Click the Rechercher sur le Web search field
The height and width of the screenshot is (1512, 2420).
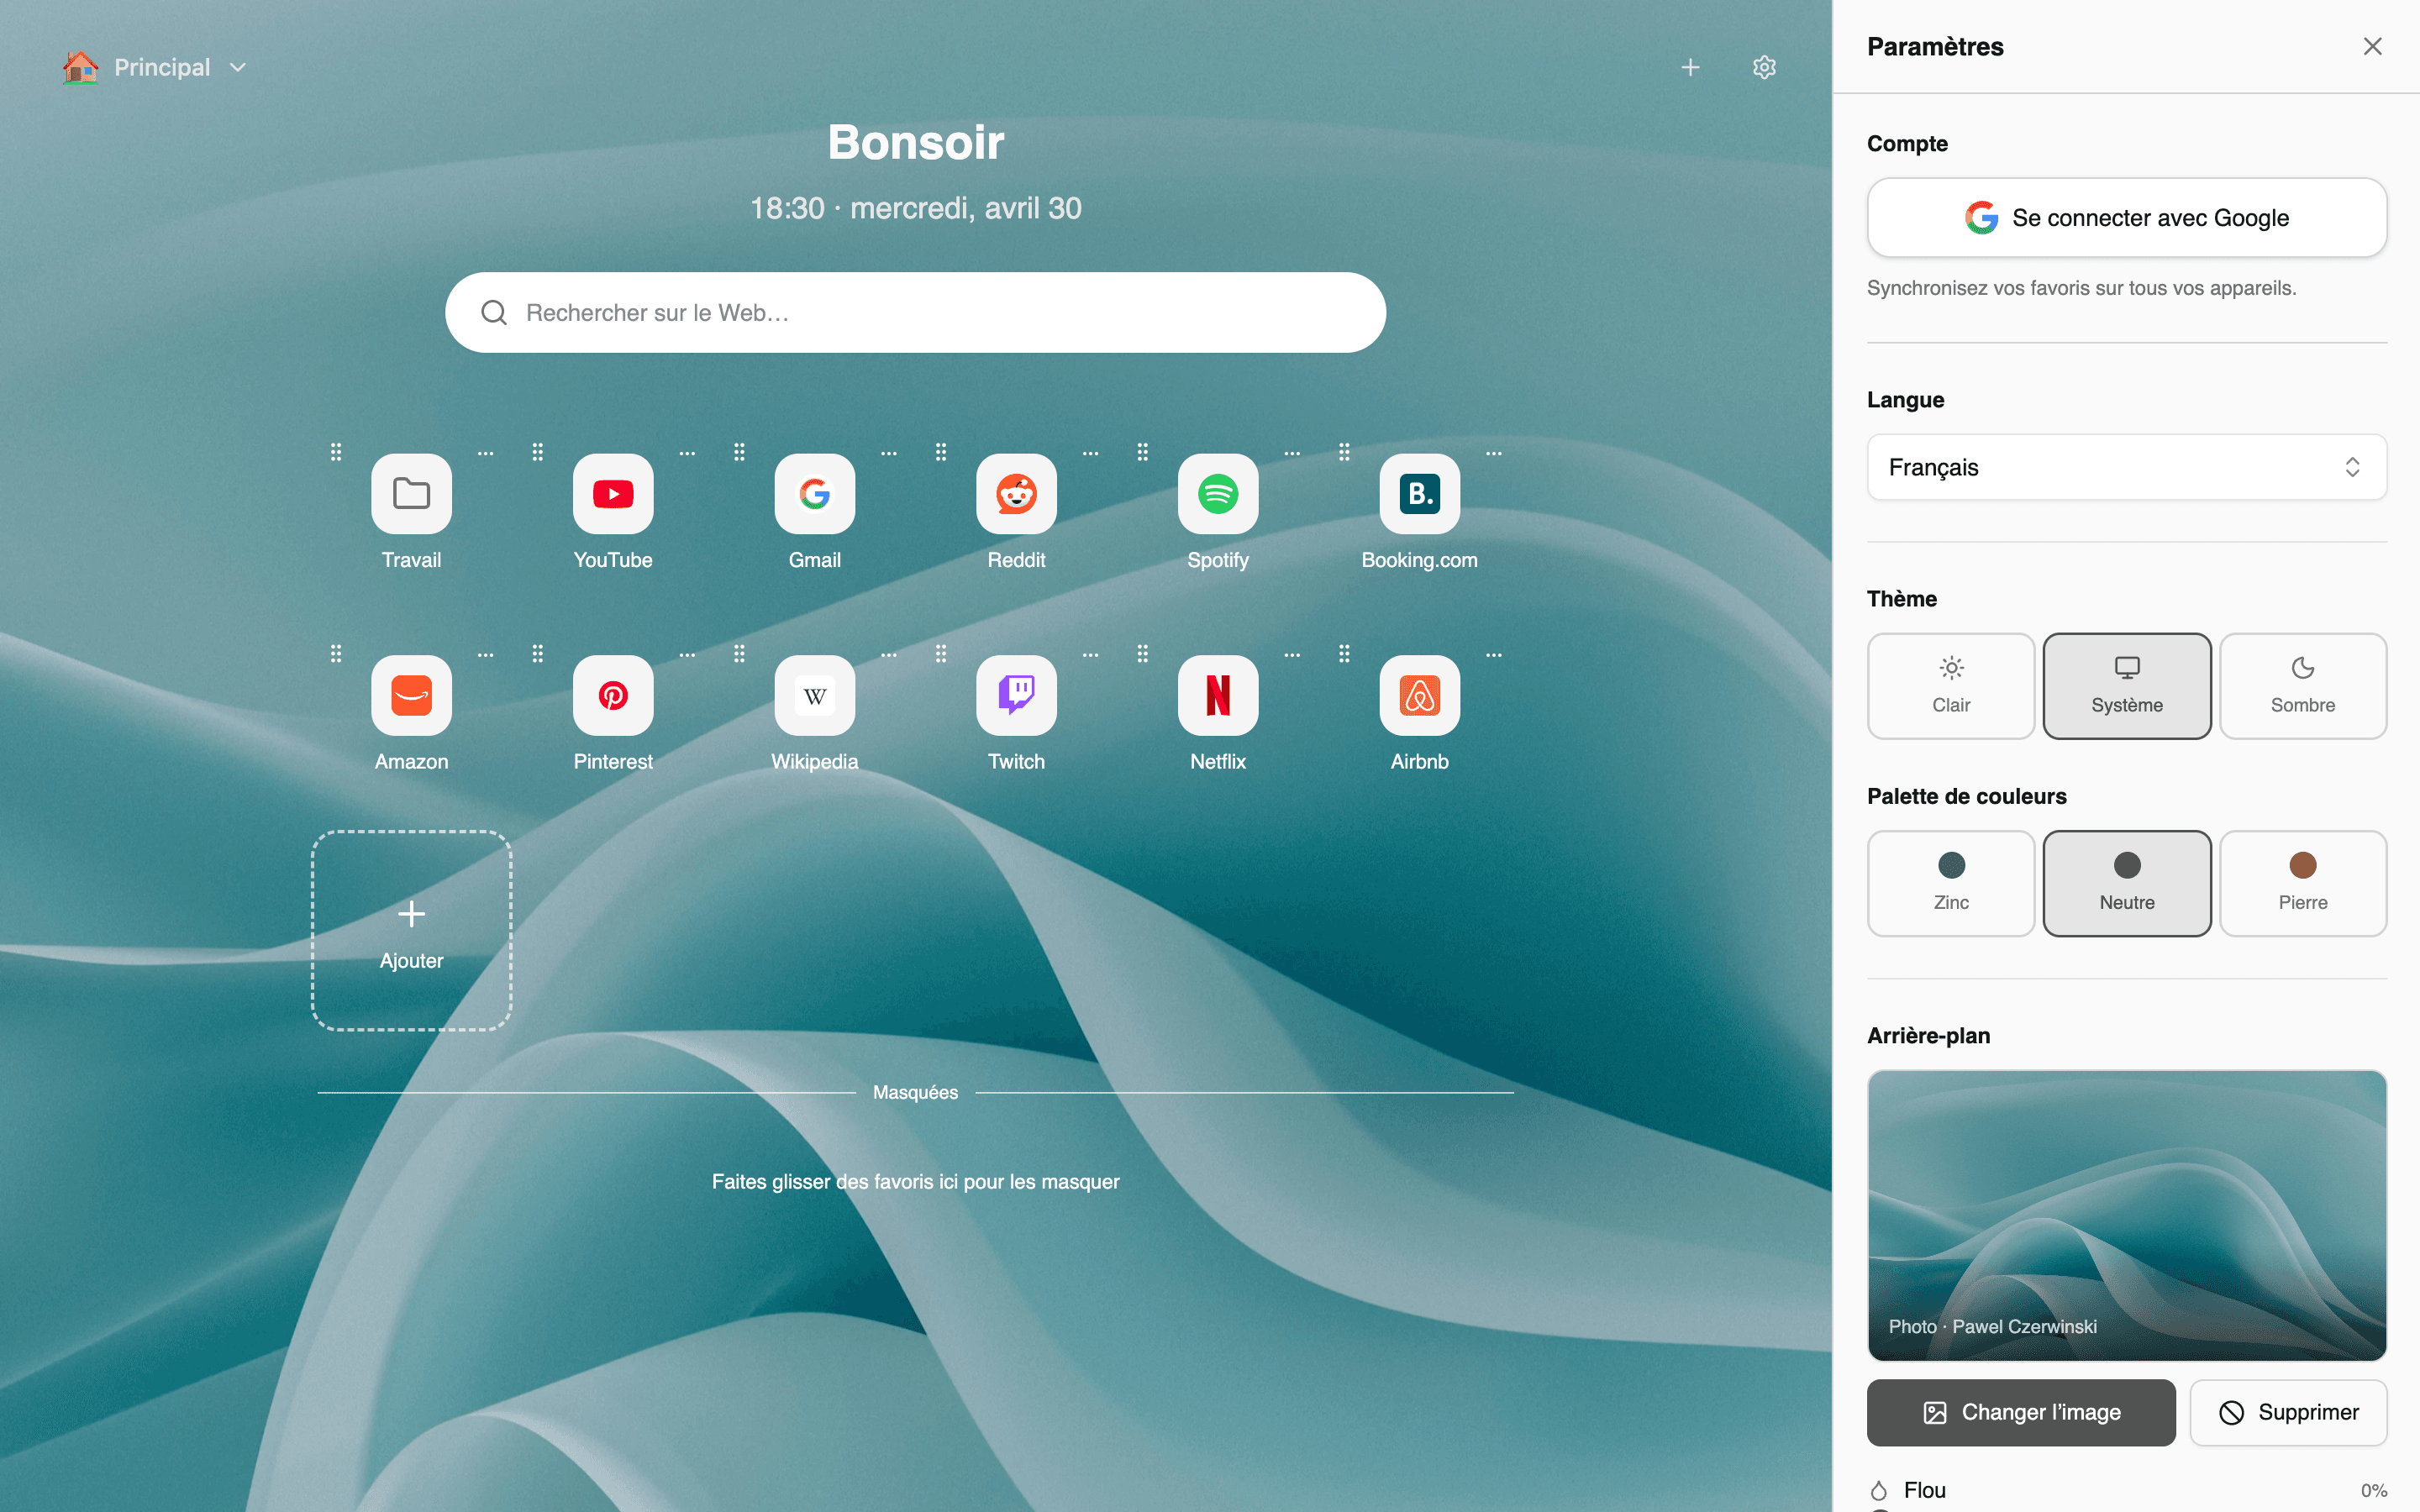pos(915,313)
